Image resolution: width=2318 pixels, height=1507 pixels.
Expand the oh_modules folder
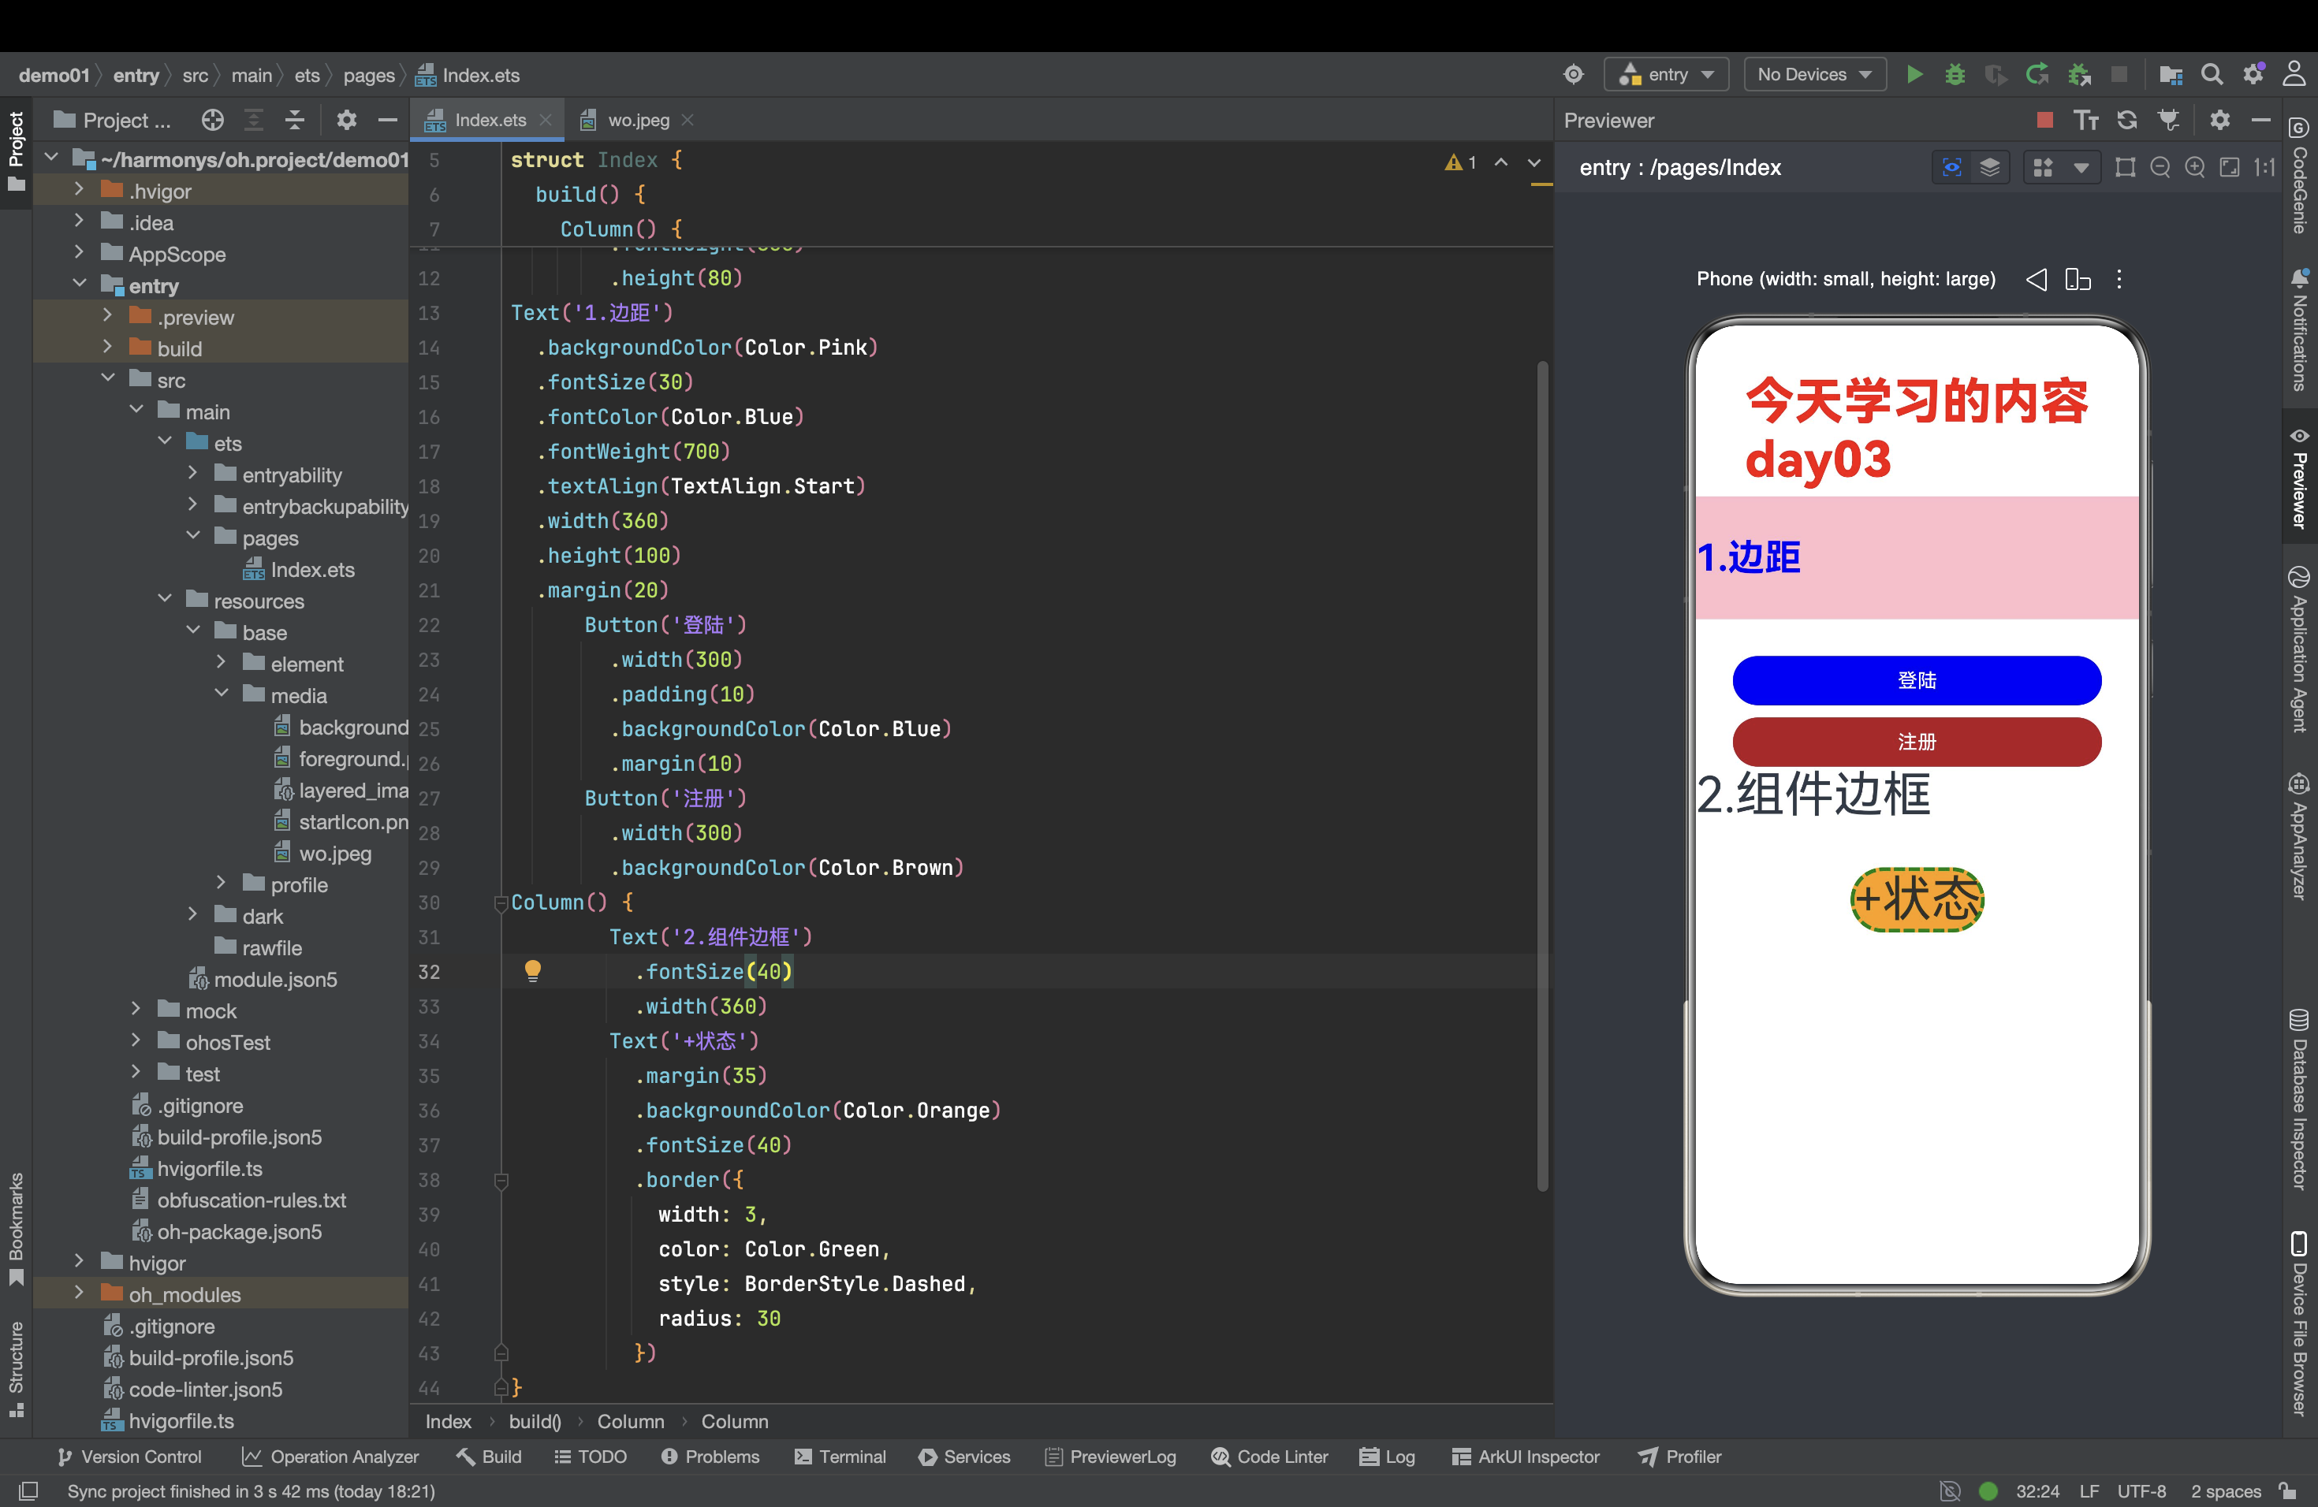(79, 1293)
